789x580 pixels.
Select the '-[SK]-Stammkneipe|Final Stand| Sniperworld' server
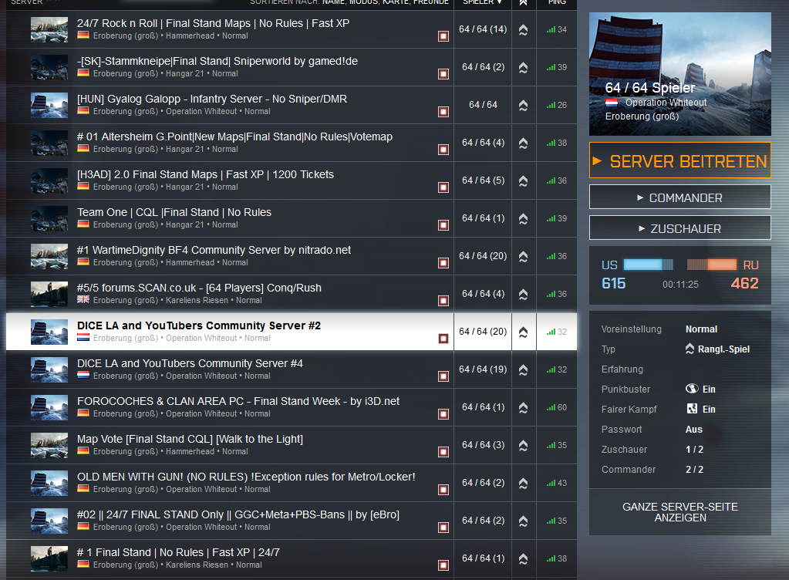[292, 67]
